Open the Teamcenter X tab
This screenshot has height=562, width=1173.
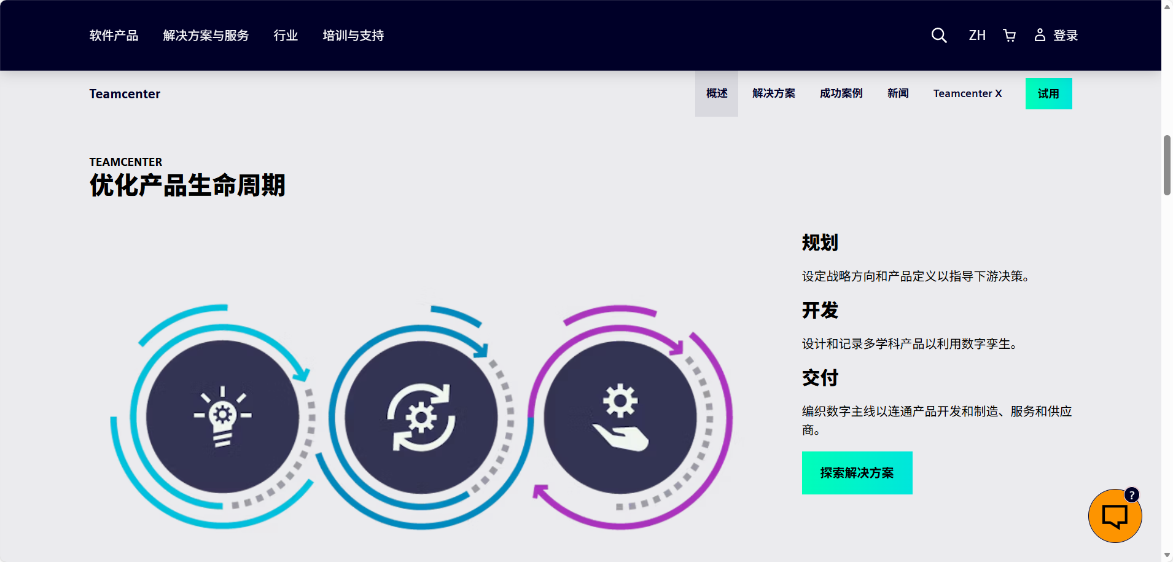tap(967, 93)
